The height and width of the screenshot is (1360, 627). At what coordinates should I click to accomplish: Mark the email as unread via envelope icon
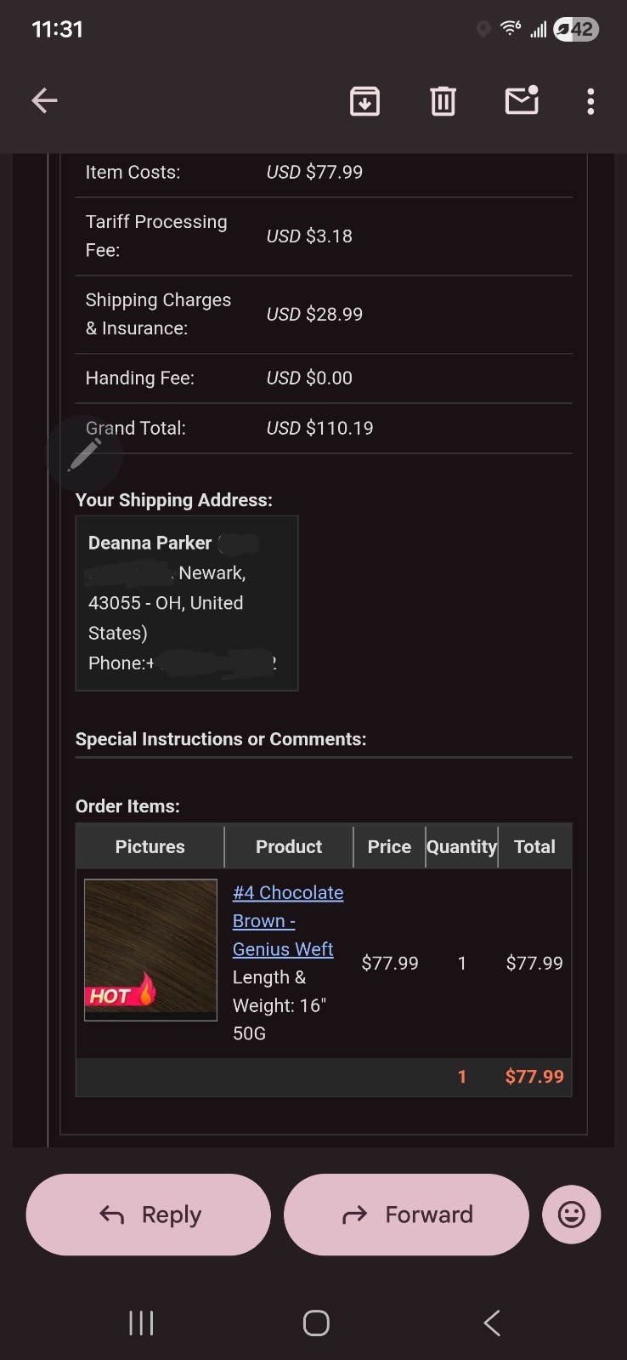pyautogui.click(x=522, y=100)
